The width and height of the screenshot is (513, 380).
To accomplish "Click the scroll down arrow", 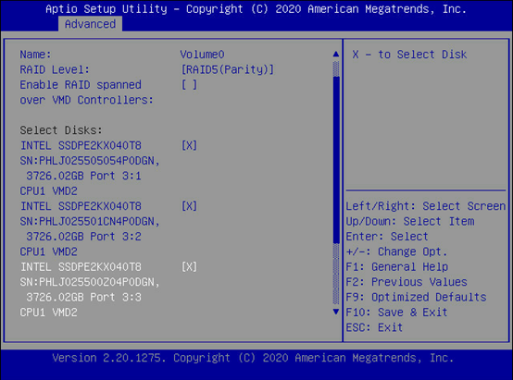I will coord(336,312).
